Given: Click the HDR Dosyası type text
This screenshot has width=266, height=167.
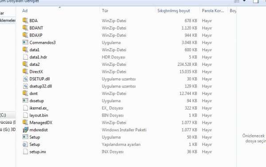Looking at the screenshot, I should 113,57.
